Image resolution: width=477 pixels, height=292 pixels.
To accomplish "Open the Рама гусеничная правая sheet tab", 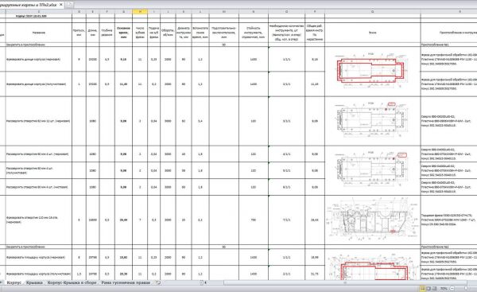I will click(x=126, y=283).
